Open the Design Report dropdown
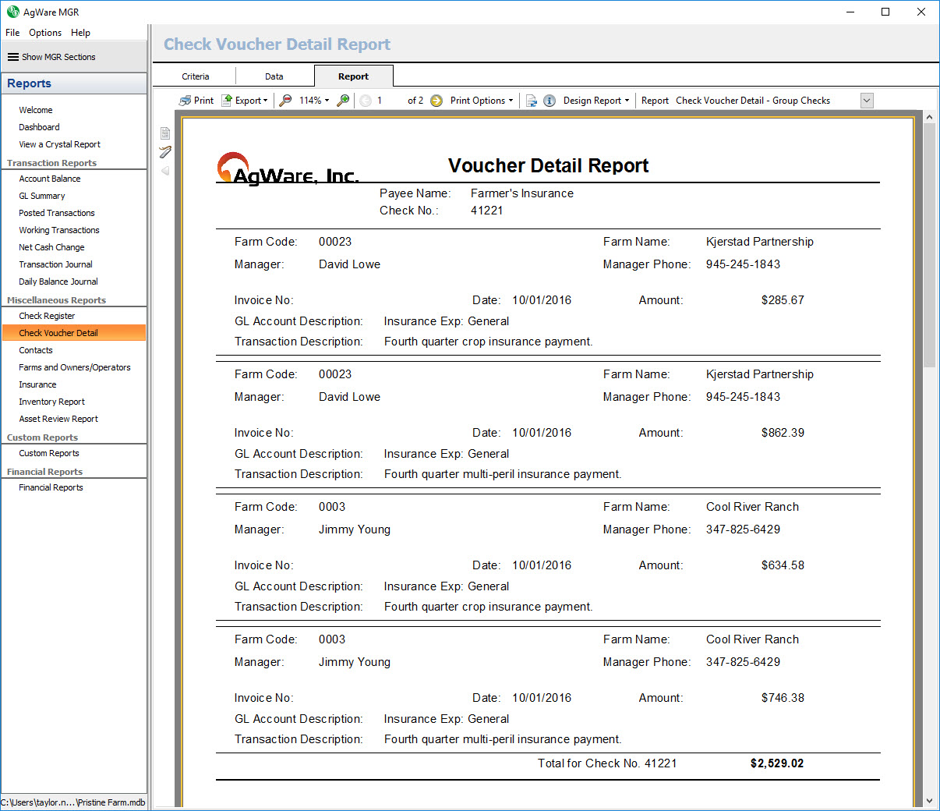 coord(596,101)
